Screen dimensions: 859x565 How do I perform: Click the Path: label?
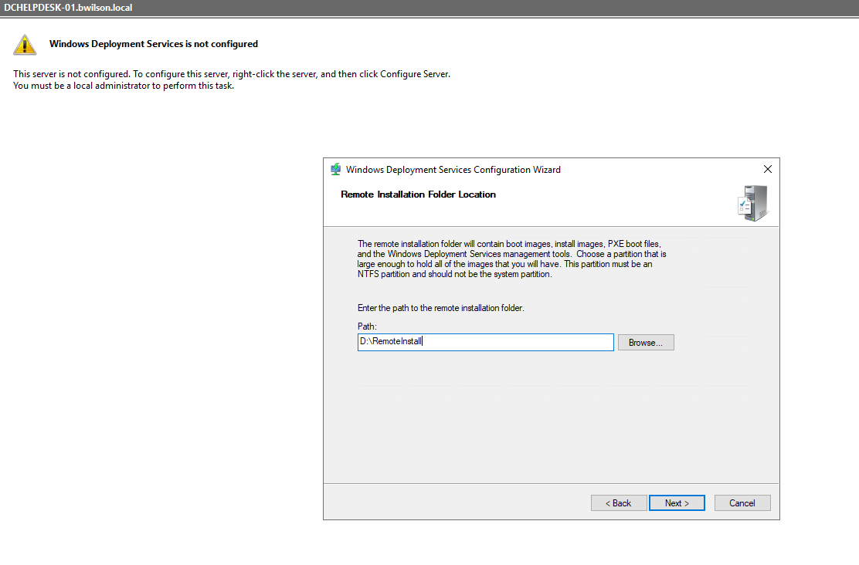(365, 326)
